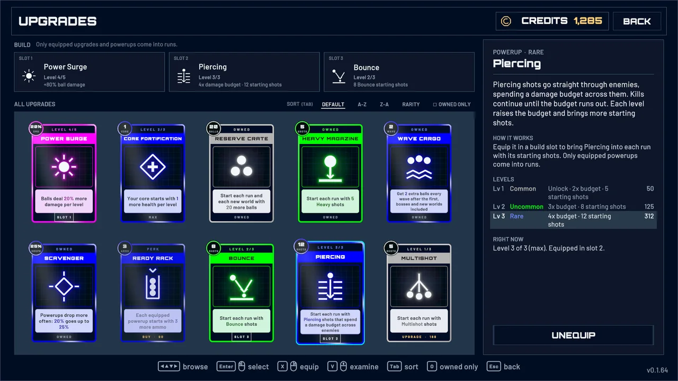
Task: Click the mouse icon beside the examine hint
Action: tap(343, 367)
